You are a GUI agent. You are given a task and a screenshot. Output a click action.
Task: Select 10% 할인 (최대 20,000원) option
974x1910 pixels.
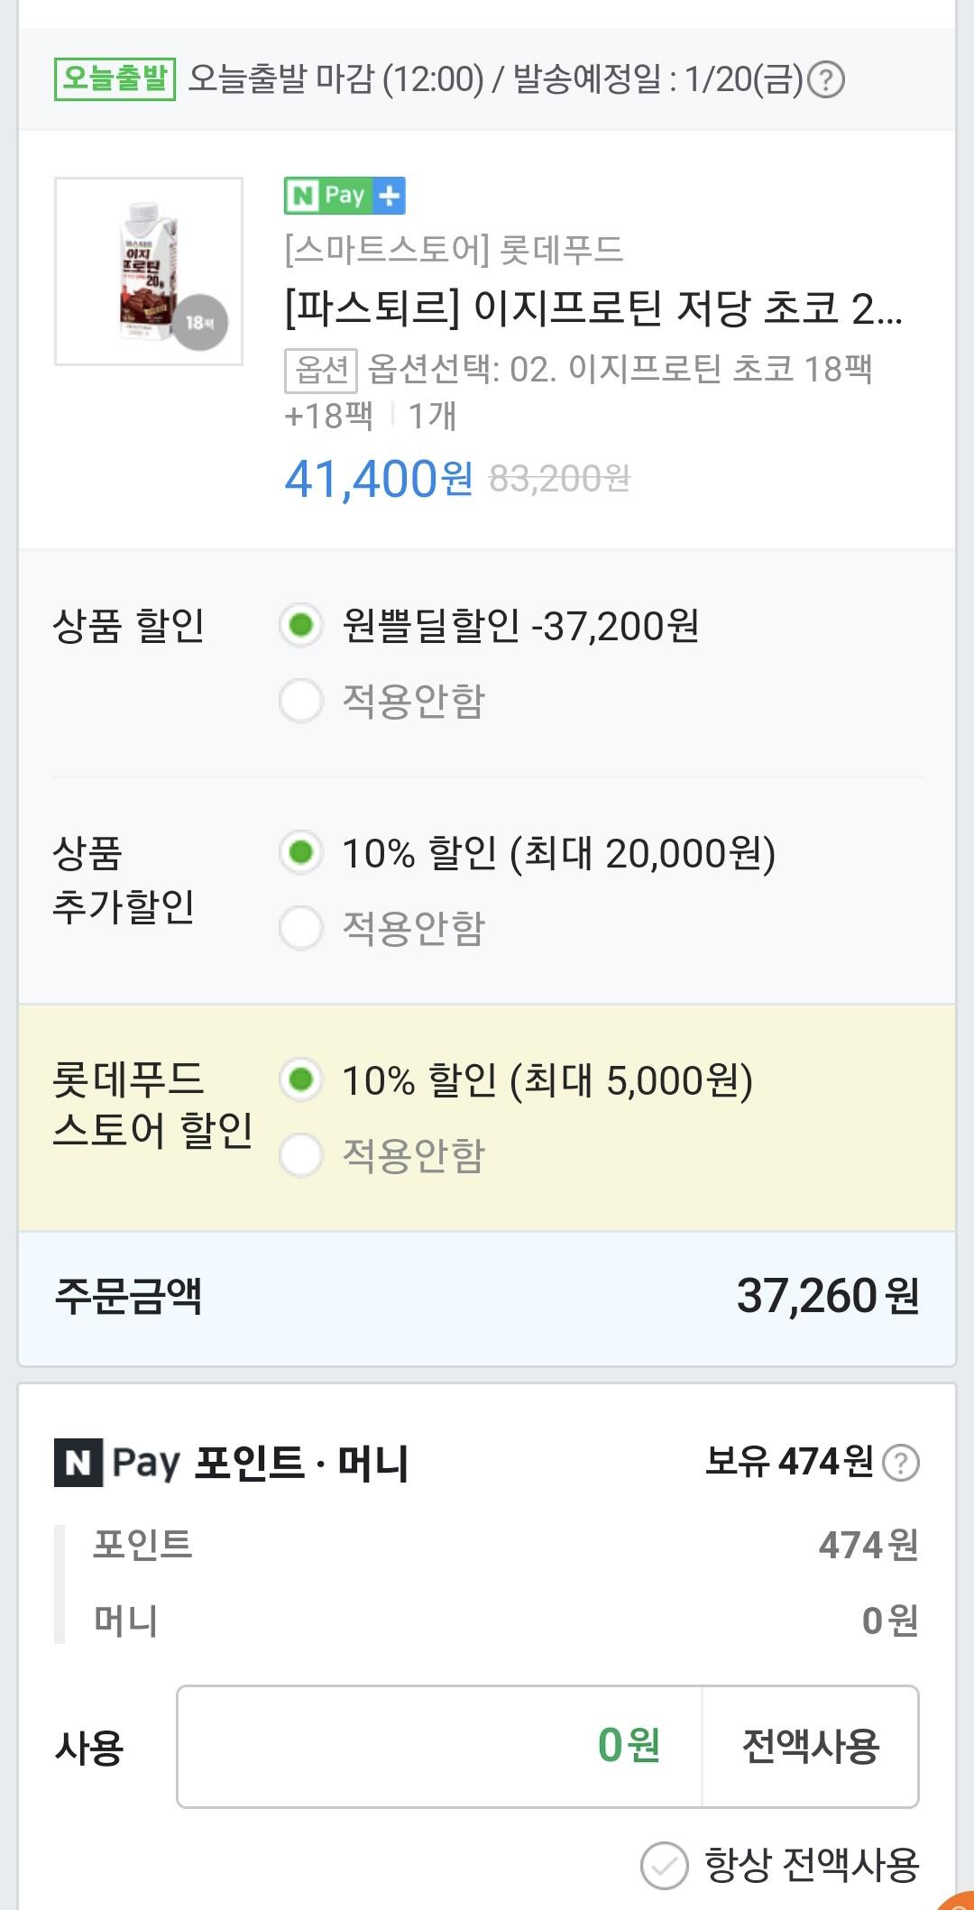point(301,852)
